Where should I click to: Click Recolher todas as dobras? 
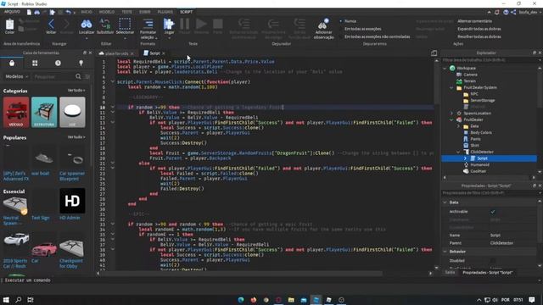point(479,36)
